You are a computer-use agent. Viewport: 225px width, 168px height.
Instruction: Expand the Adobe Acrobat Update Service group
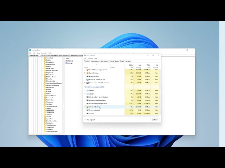[x=85, y=83]
